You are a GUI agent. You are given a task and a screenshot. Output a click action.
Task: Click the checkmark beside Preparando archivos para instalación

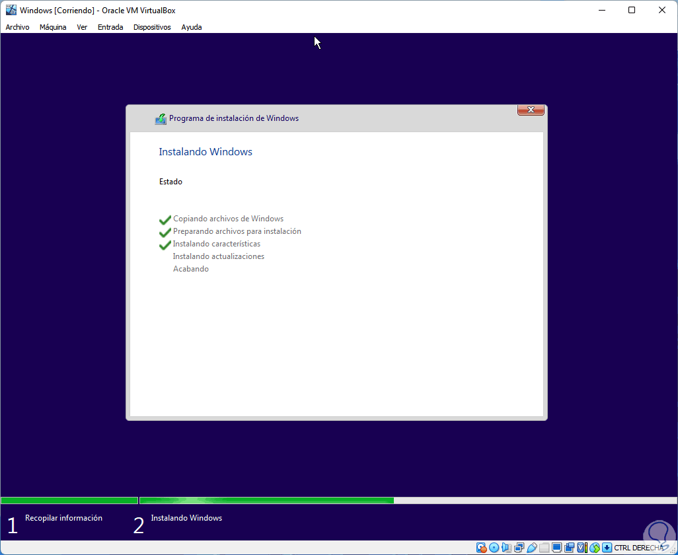point(165,232)
